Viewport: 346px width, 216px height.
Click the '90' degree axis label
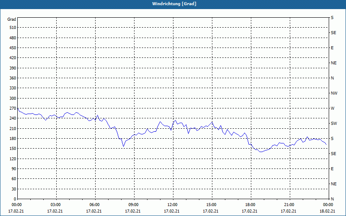[14, 168]
